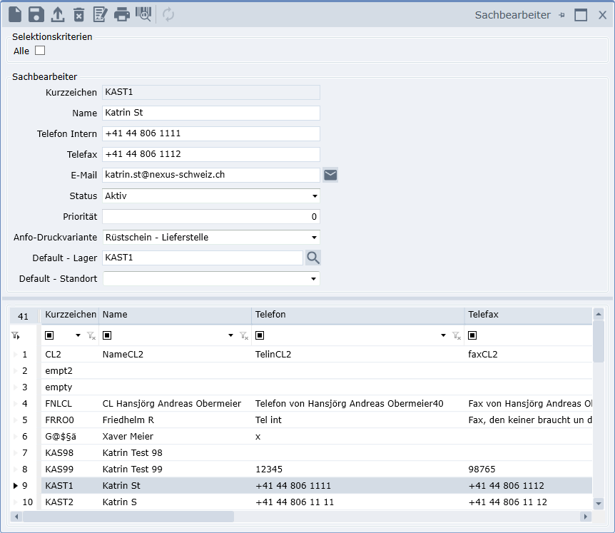Toggle the Kurzzeichen column filter checkbox
615x533 pixels.
(49, 335)
